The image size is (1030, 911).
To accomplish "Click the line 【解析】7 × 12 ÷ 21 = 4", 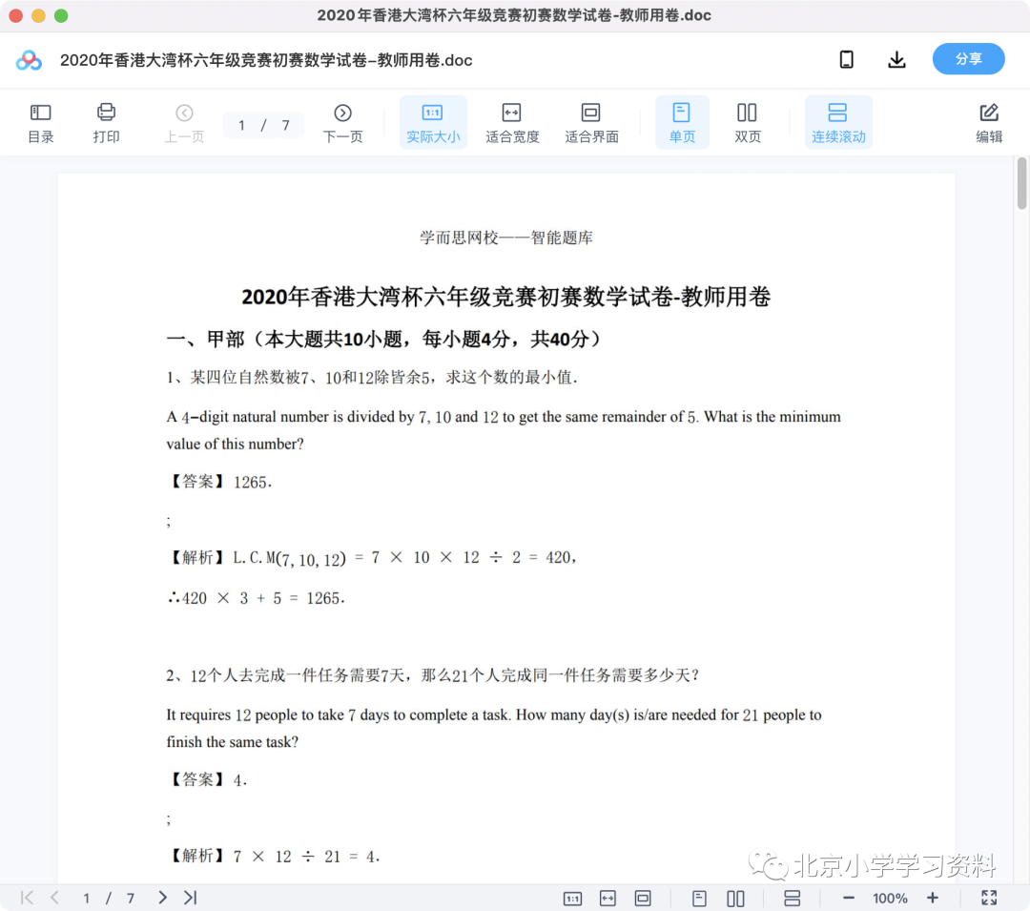I will [274, 857].
